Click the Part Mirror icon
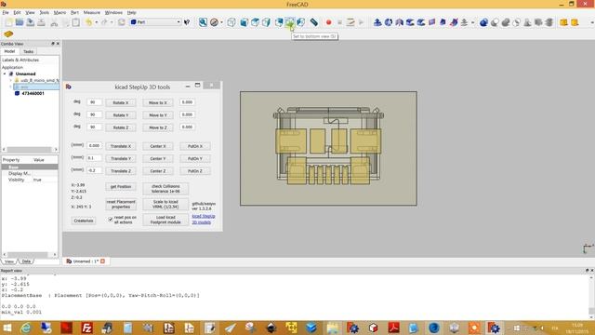595x335 pixels. point(399,22)
